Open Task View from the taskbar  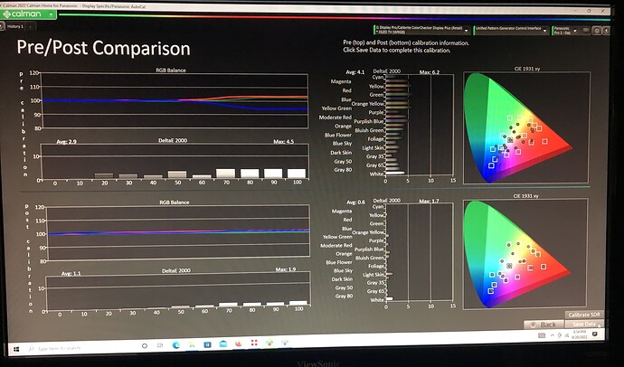(x=160, y=345)
